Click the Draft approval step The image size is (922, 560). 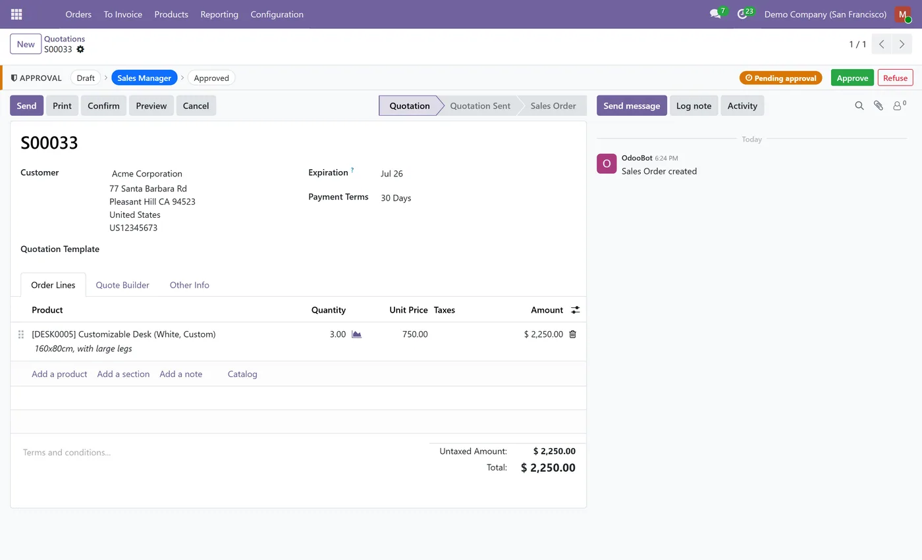86,78
